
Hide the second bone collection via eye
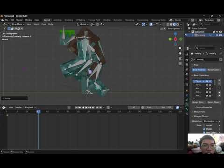[207, 85]
